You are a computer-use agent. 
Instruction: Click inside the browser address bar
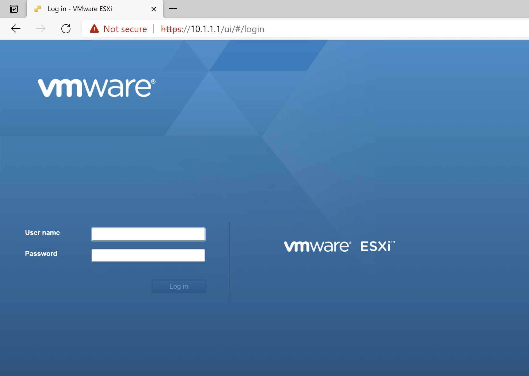[313, 29]
